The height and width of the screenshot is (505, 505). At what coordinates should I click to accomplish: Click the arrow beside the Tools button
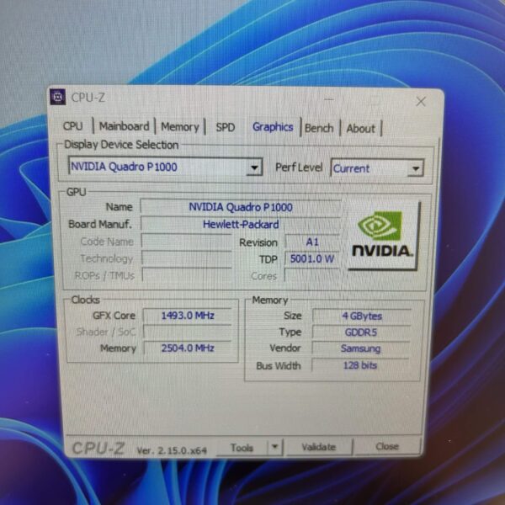coord(274,447)
